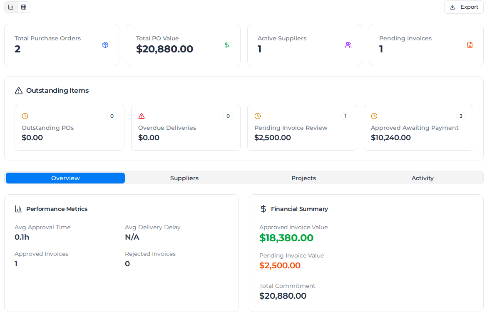
Task: Click the warning triangle beside Outstanding Items
Action: [x=19, y=91]
